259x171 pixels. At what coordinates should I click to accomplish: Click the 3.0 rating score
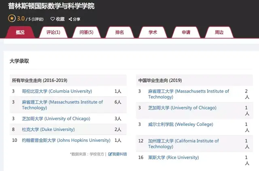tap(21, 19)
